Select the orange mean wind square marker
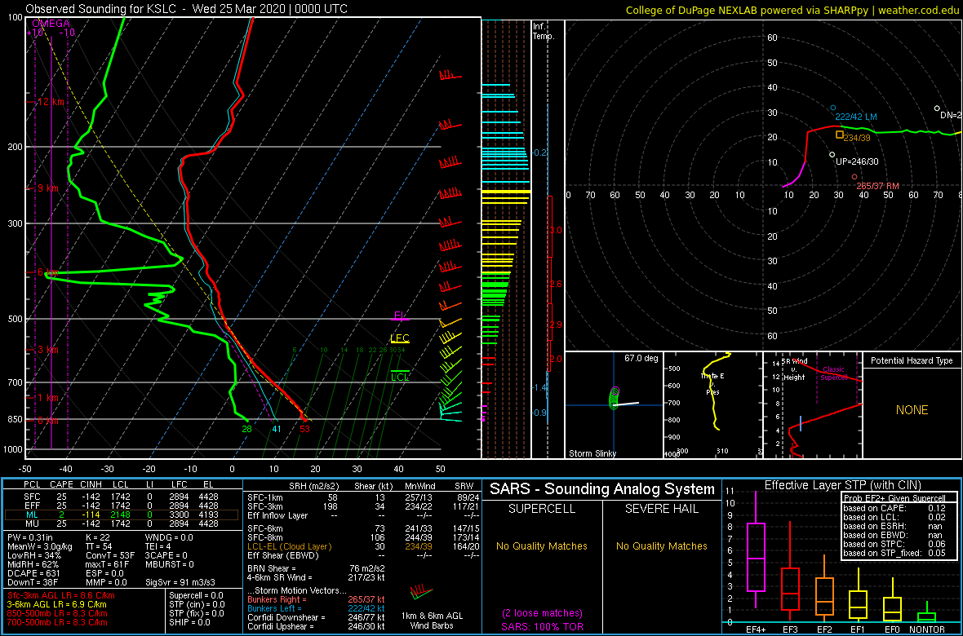Viewport: 963px width, 636px height. 840,135
